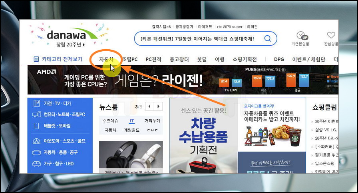The width and height of the screenshot is (358, 193).
Task: Open 입소문쇼핑 shopping clip
Action: [325, 163]
